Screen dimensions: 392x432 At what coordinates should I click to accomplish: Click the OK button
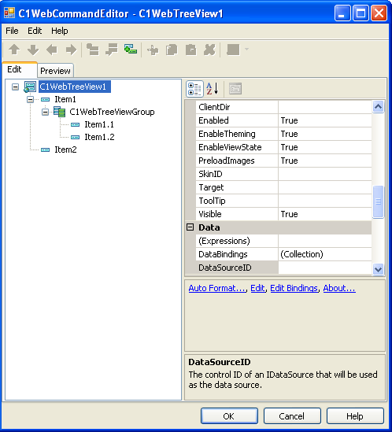click(x=229, y=416)
